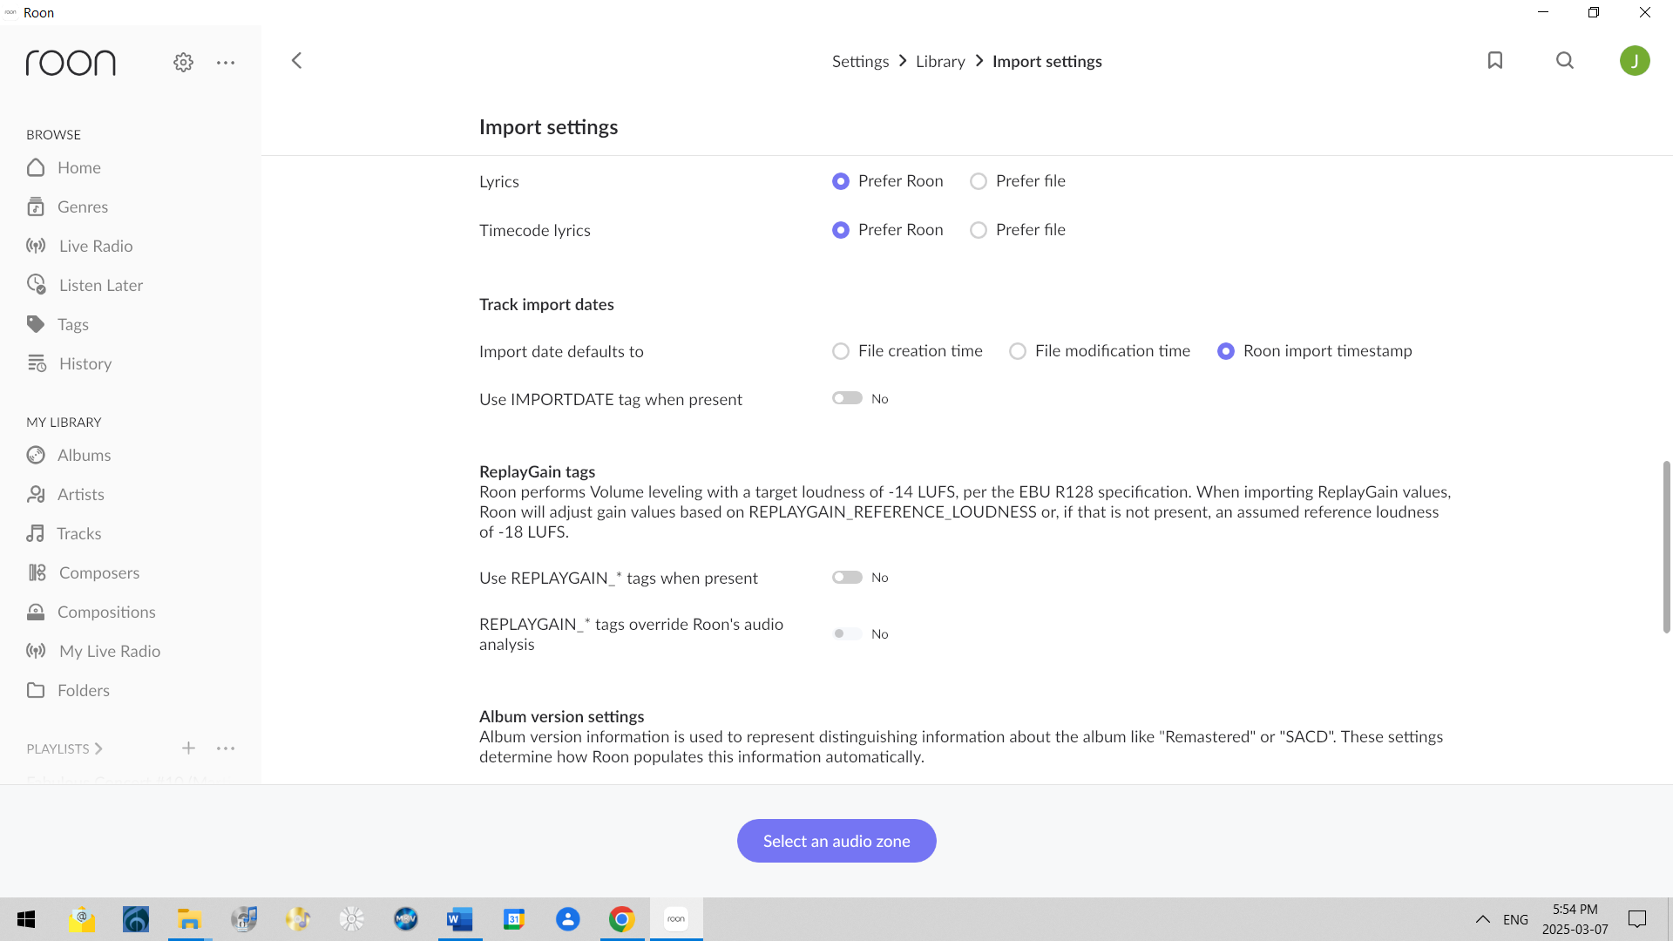Select Prefer file for Lyrics
Image resolution: width=1673 pixels, height=941 pixels.
[x=979, y=181]
